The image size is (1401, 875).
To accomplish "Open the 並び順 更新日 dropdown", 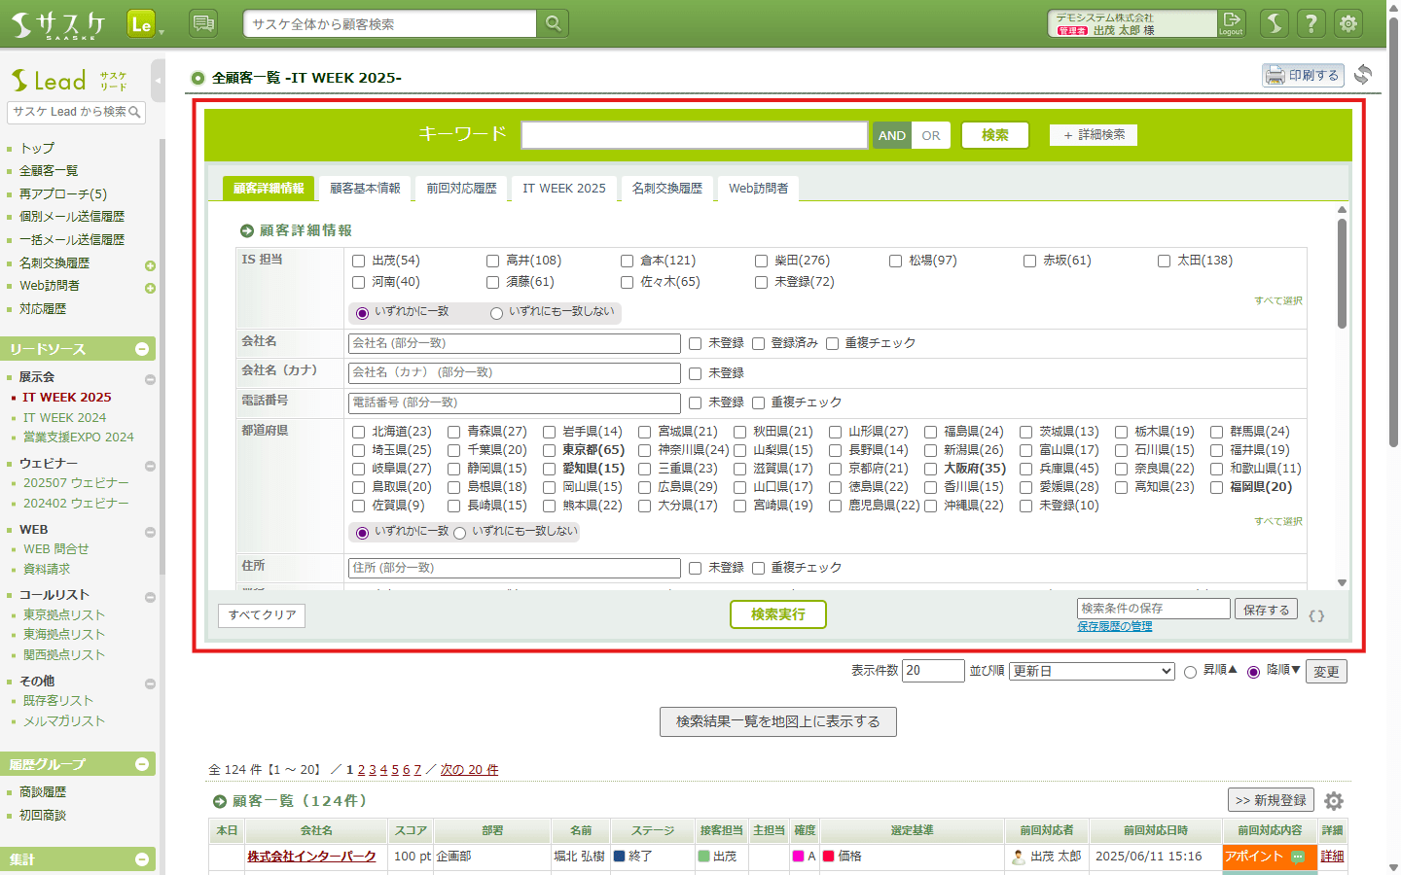I will tap(1092, 672).
